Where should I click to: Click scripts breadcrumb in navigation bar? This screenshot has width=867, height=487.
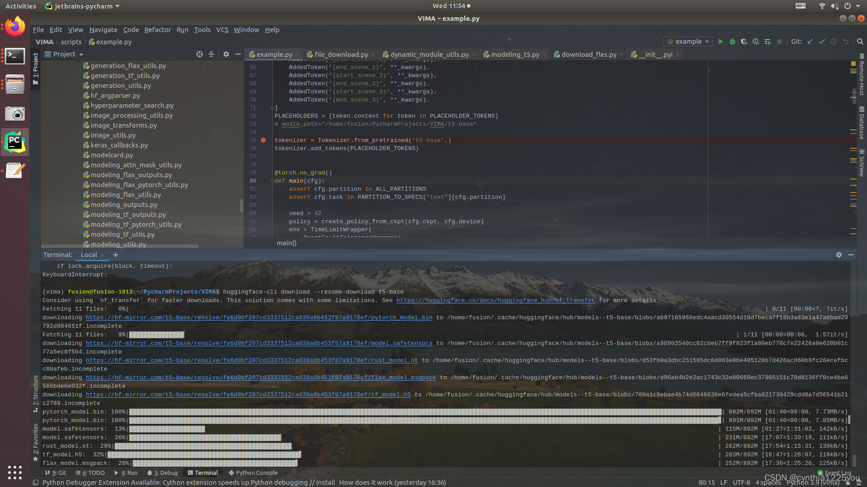pos(71,42)
